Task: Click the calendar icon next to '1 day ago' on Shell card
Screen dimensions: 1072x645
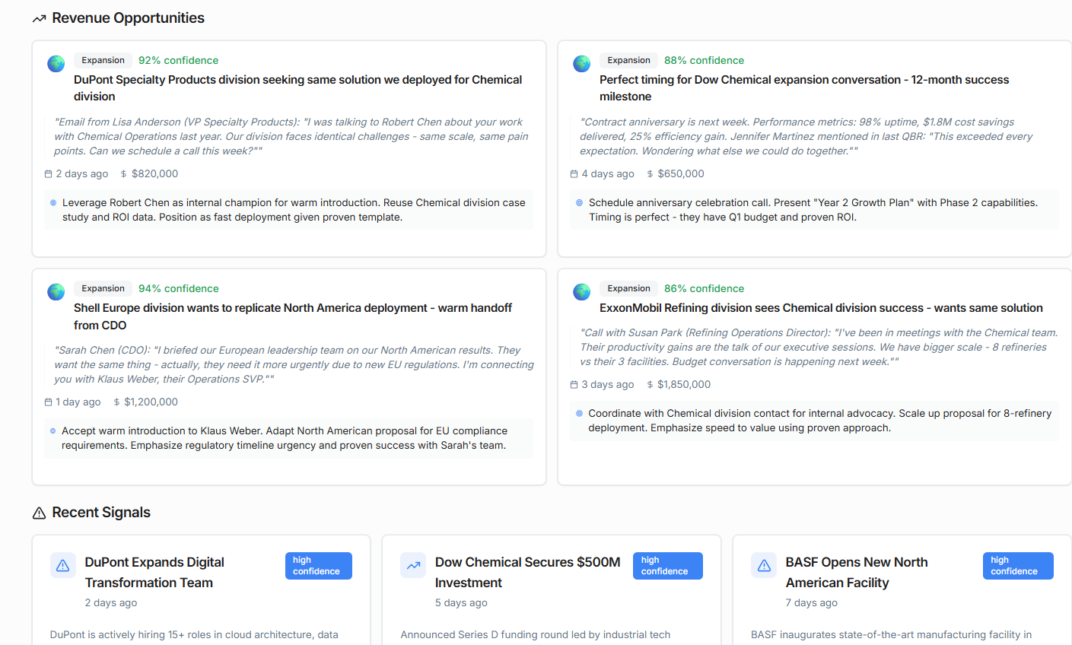Action: coord(47,402)
